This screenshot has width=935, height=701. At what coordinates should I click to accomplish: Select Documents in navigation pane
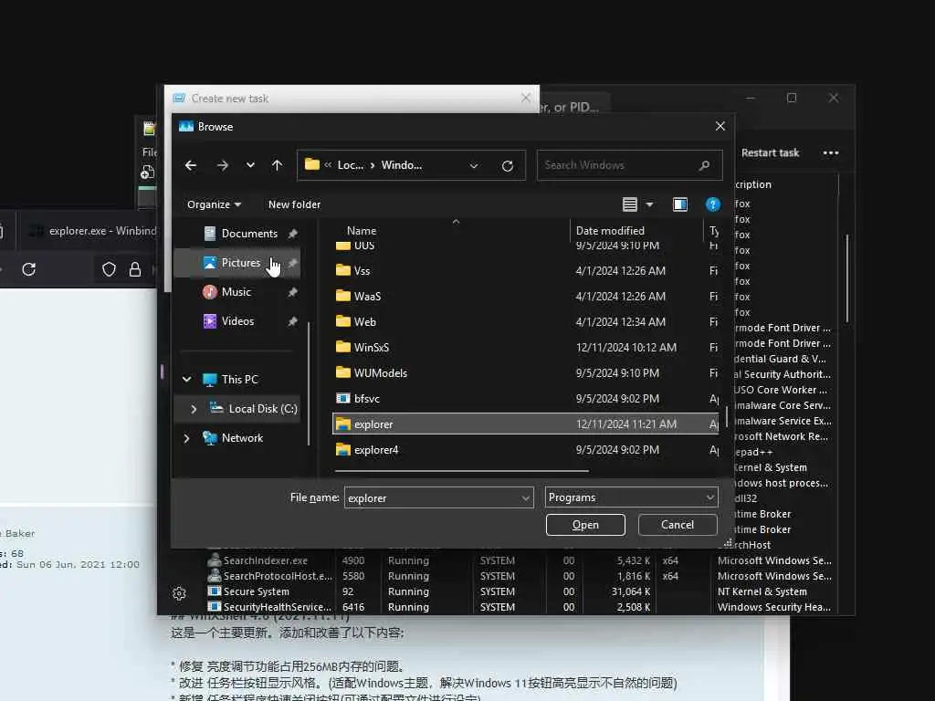coord(249,234)
